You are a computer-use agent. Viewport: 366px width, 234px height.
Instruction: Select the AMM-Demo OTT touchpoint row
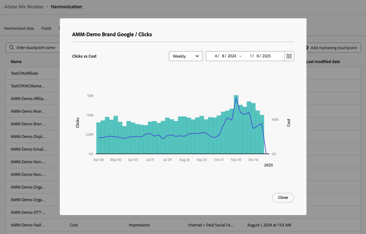tap(28, 213)
